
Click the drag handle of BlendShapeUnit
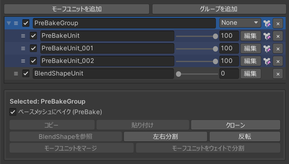pos(16,74)
